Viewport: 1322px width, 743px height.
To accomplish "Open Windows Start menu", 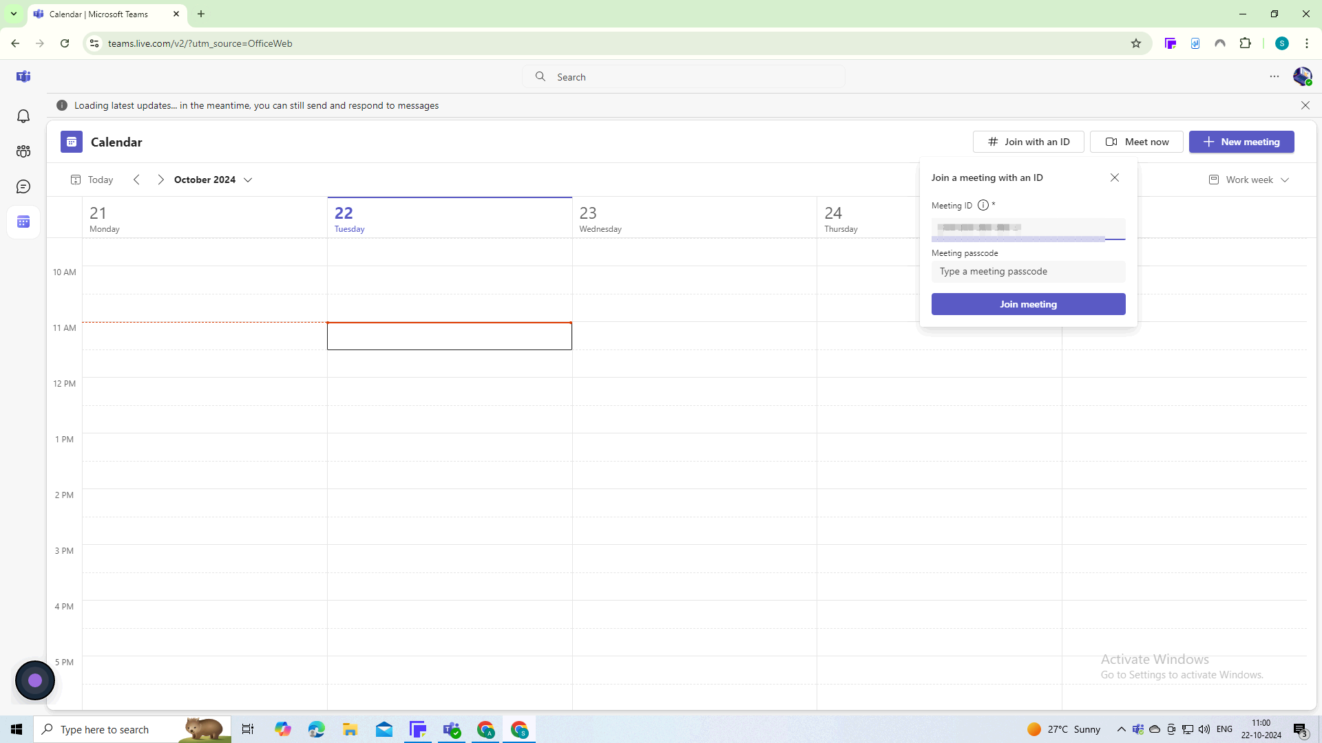I will [17, 729].
